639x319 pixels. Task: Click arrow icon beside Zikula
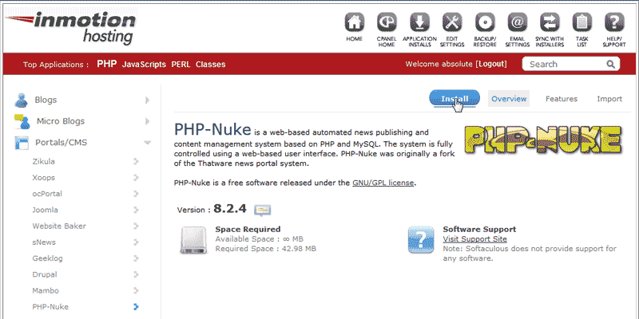pyautogui.click(x=136, y=162)
